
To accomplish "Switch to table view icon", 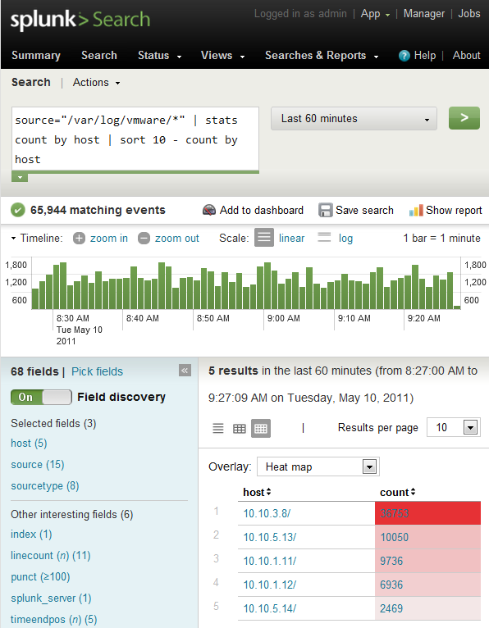I will click(x=240, y=429).
